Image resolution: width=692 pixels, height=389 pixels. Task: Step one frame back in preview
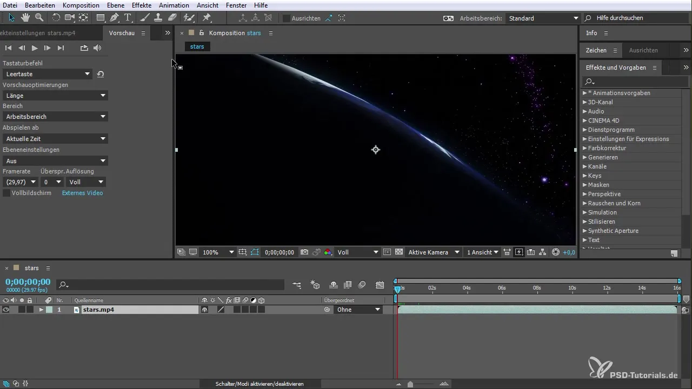click(x=22, y=48)
